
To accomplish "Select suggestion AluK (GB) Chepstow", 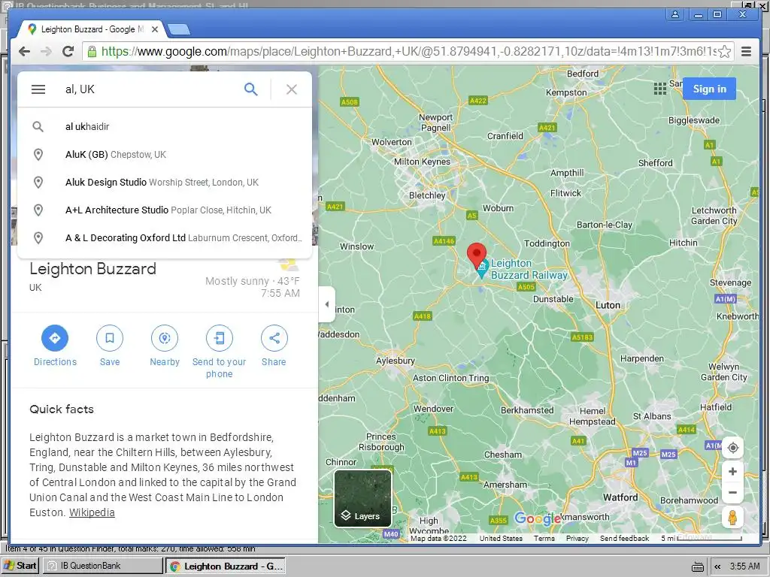I will coord(165,155).
